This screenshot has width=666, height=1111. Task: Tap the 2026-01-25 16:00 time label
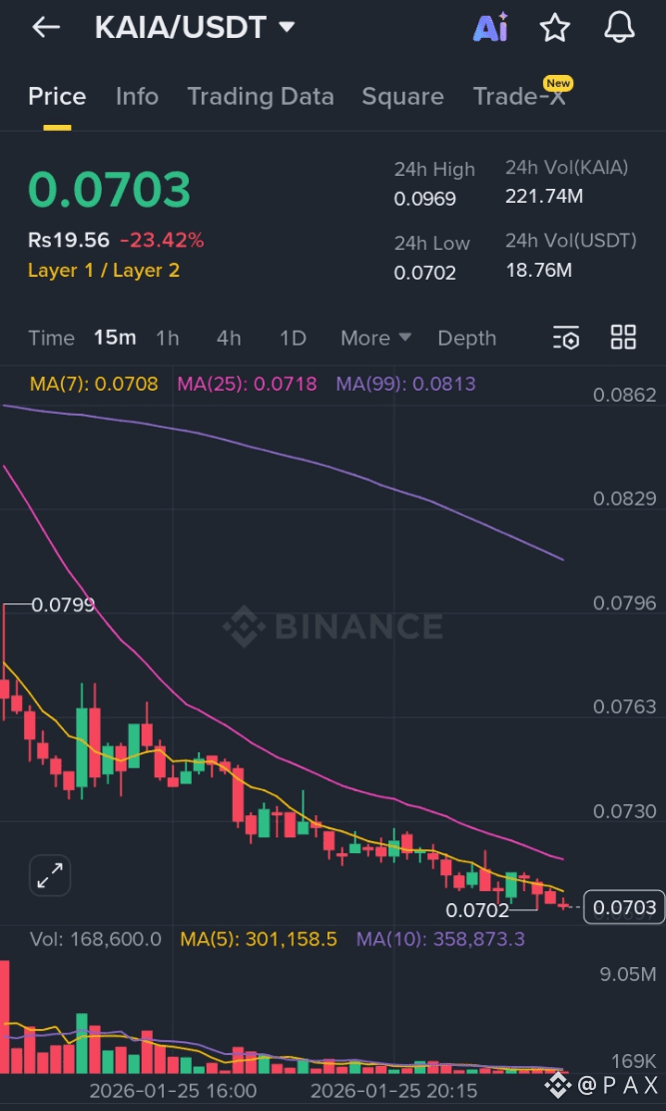tap(173, 1090)
